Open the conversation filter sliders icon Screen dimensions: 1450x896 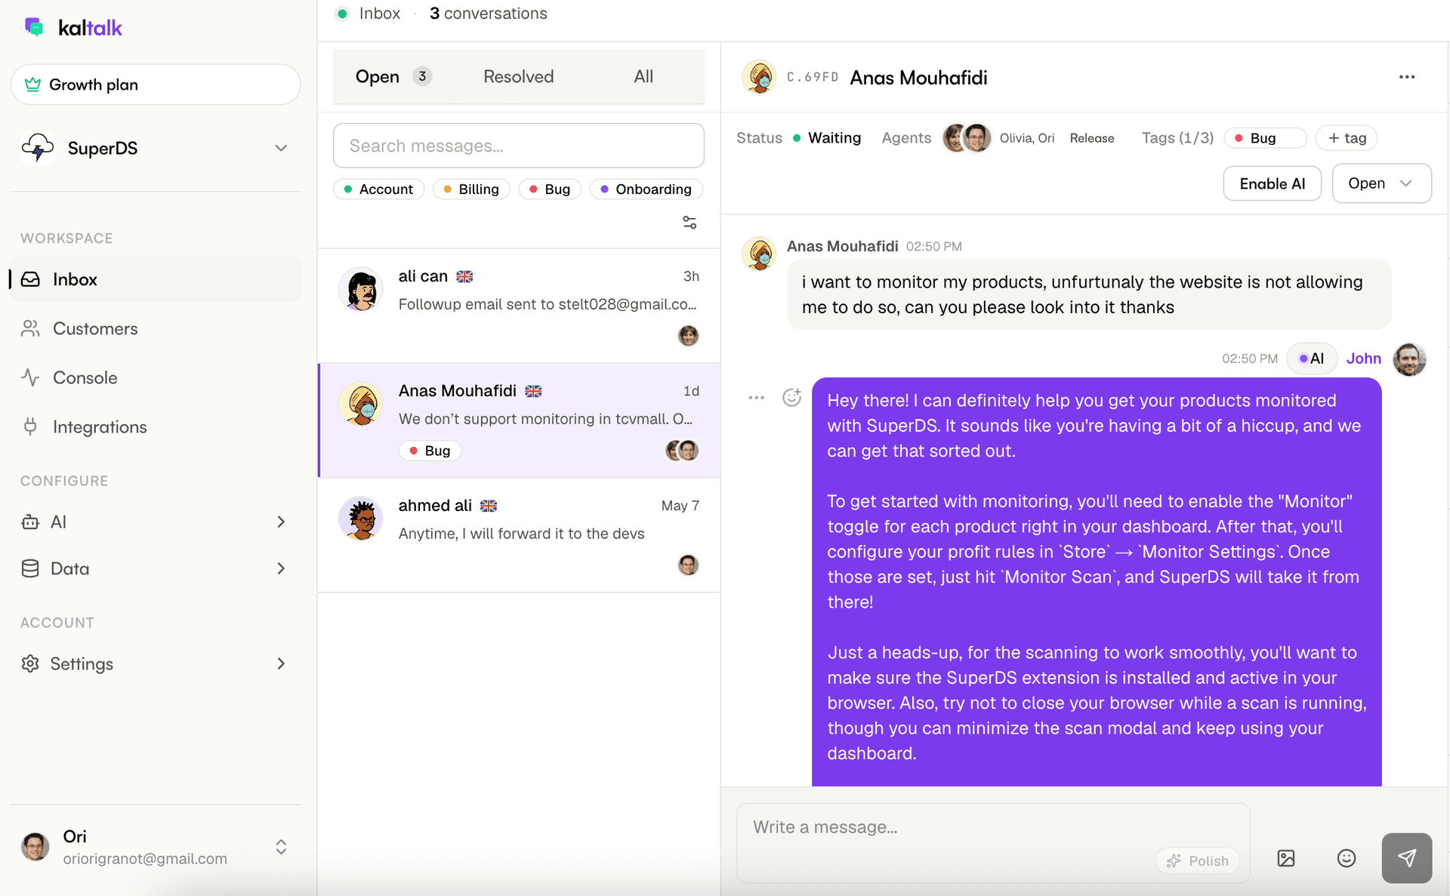(690, 223)
